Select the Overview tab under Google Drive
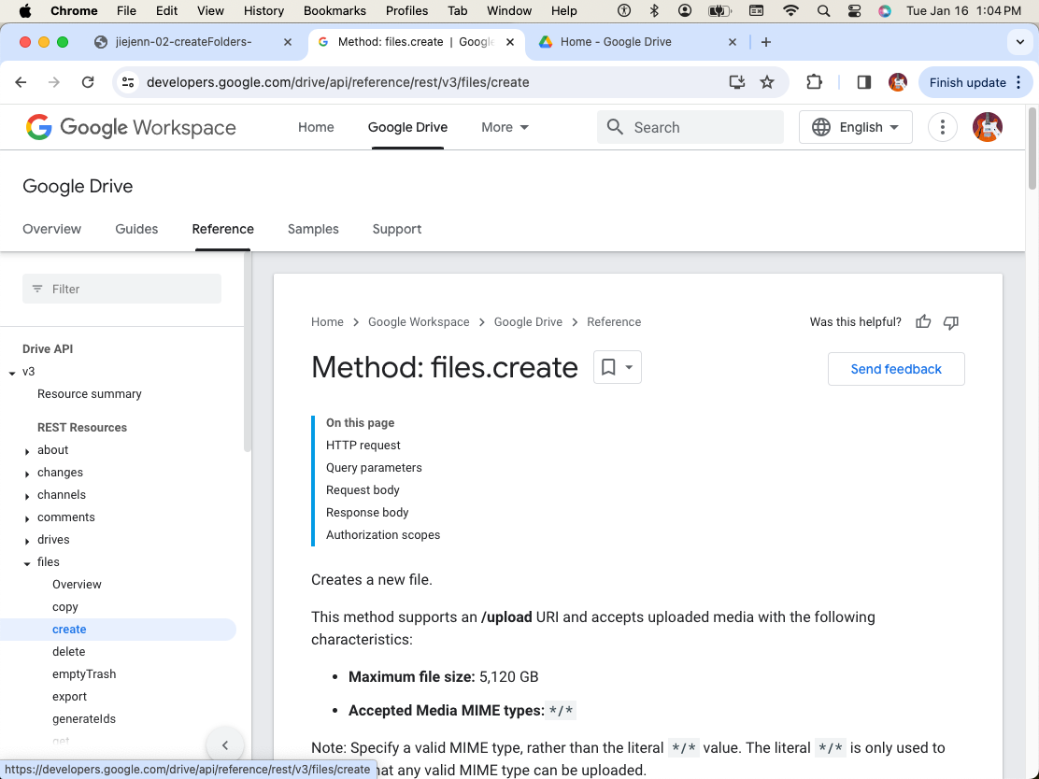Screen dimensions: 1039x779 (x=51, y=229)
